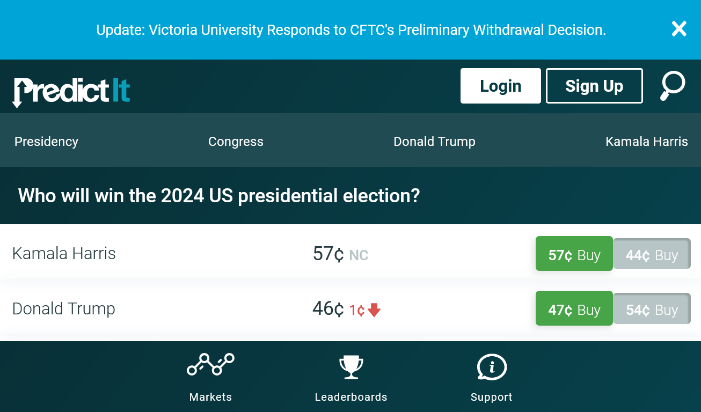Viewport: 701px width, 412px height.
Task: Select the Kamala Harris nav item
Action: pyautogui.click(x=646, y=142)
